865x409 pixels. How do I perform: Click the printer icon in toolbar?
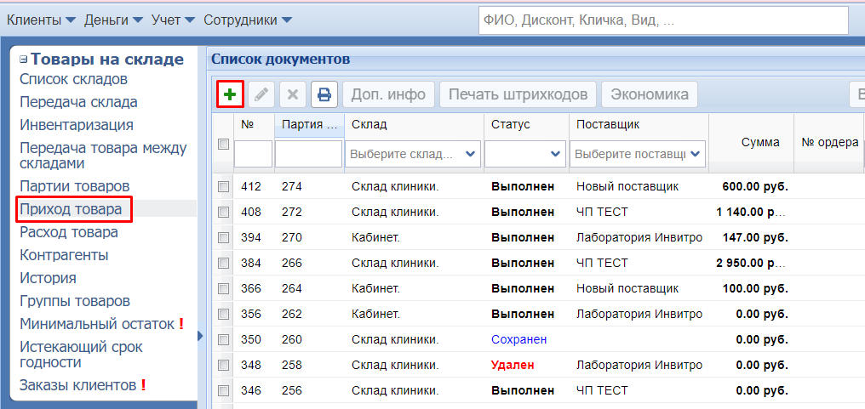click(x=324, y=94)
